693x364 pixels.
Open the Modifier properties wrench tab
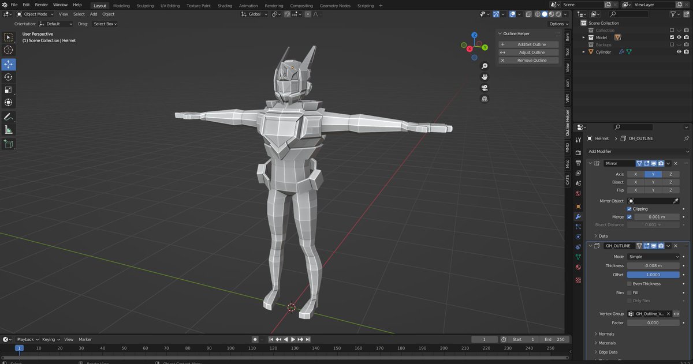tap(578, 216)
